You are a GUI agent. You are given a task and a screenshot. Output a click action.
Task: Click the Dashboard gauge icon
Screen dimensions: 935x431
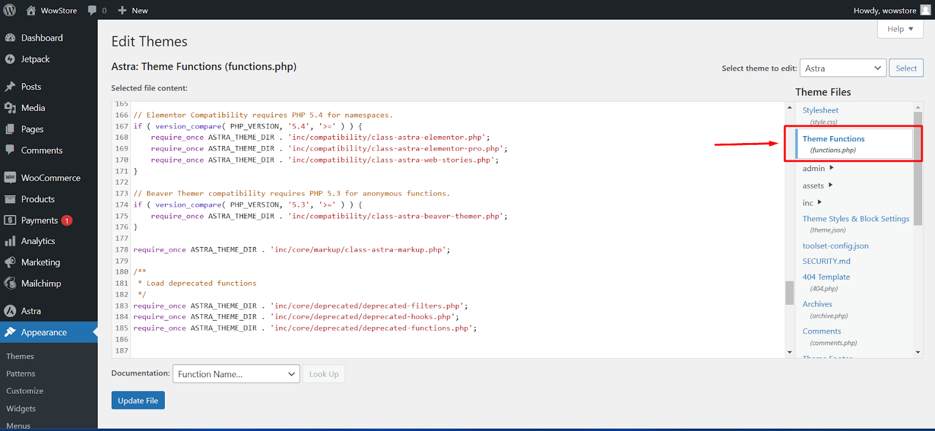point(10,38)
